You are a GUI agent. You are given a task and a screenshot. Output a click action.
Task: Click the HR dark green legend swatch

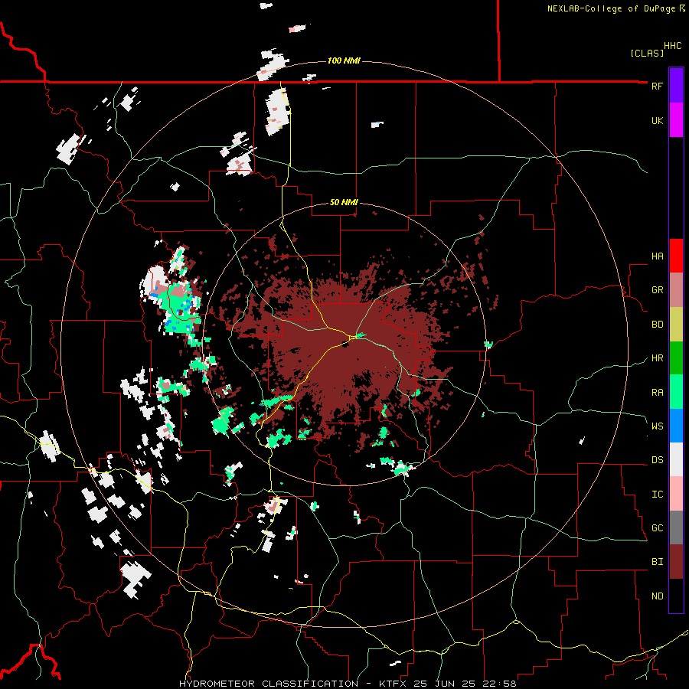coord(676,358)
